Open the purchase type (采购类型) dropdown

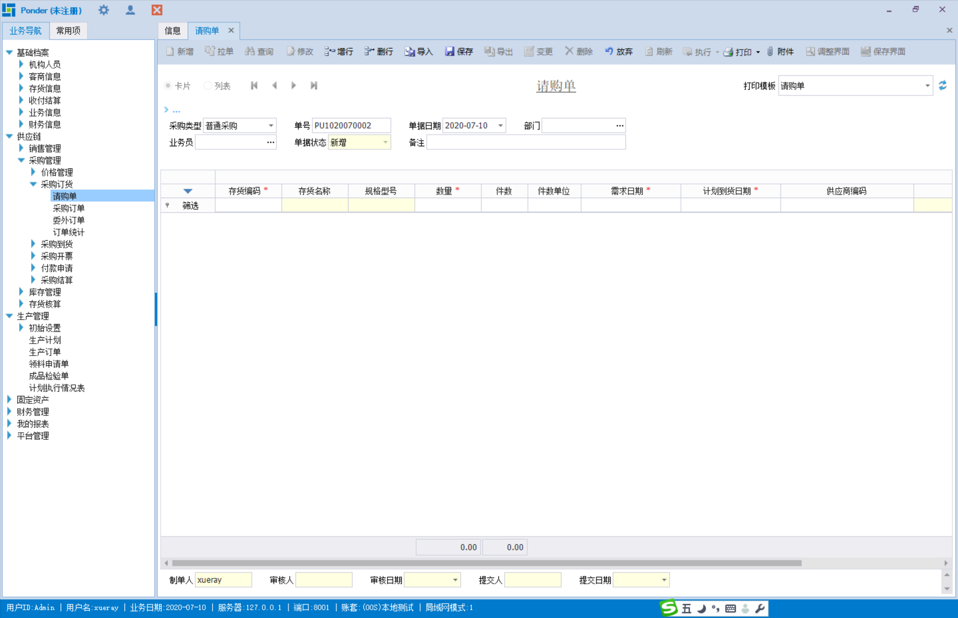[x=271, y=125]
